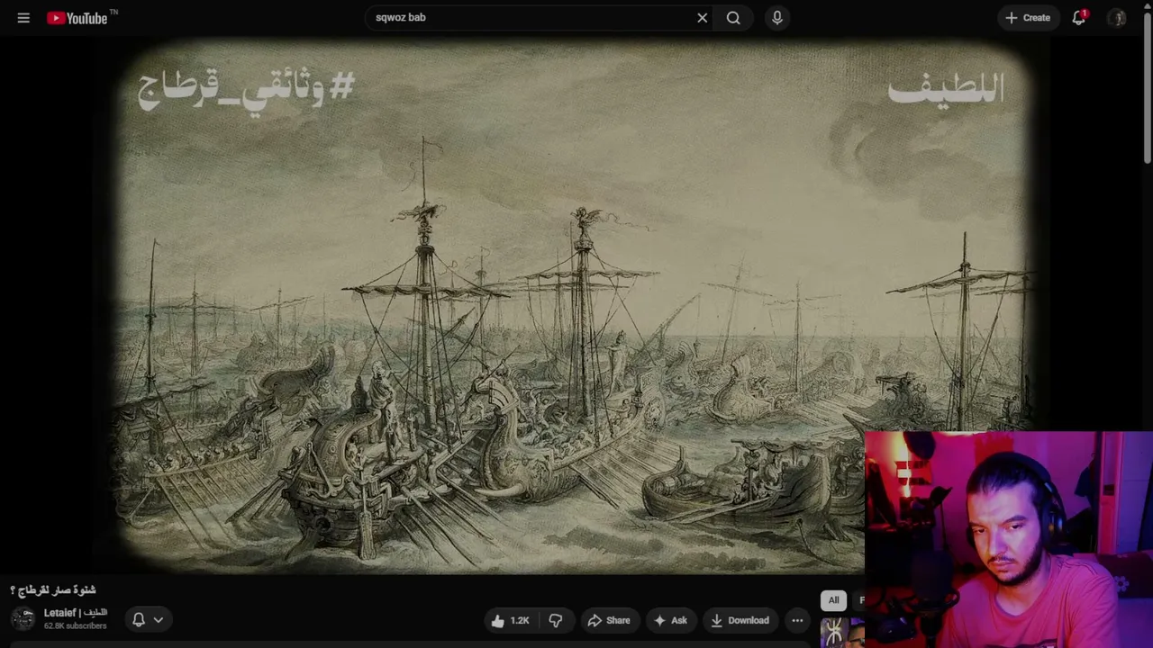Select the All filter chip
Image resolution: width=1153 pixels, height=648 pixels.
pos(834,600)
